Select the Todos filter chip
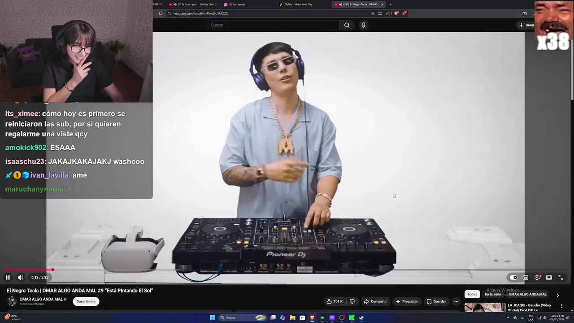 tap(472, 294)
